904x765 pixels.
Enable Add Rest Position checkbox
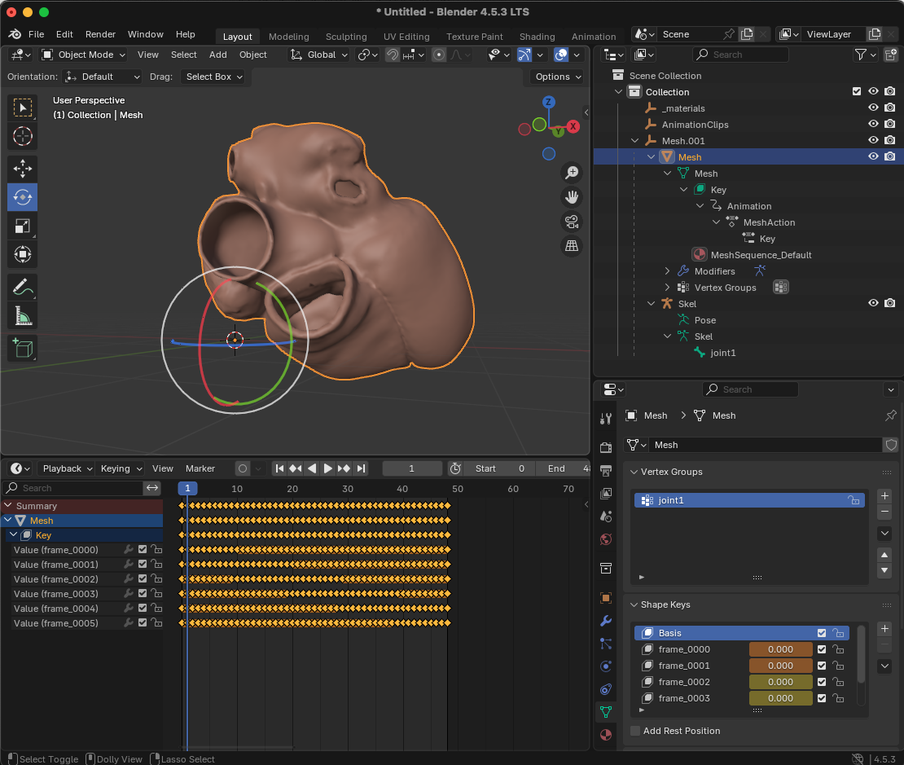(x=635, y=731)
